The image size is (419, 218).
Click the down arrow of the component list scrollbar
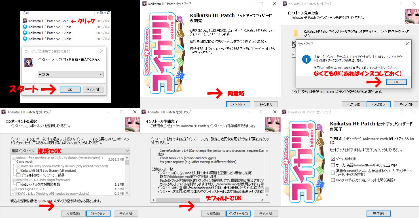coord(127,193)
